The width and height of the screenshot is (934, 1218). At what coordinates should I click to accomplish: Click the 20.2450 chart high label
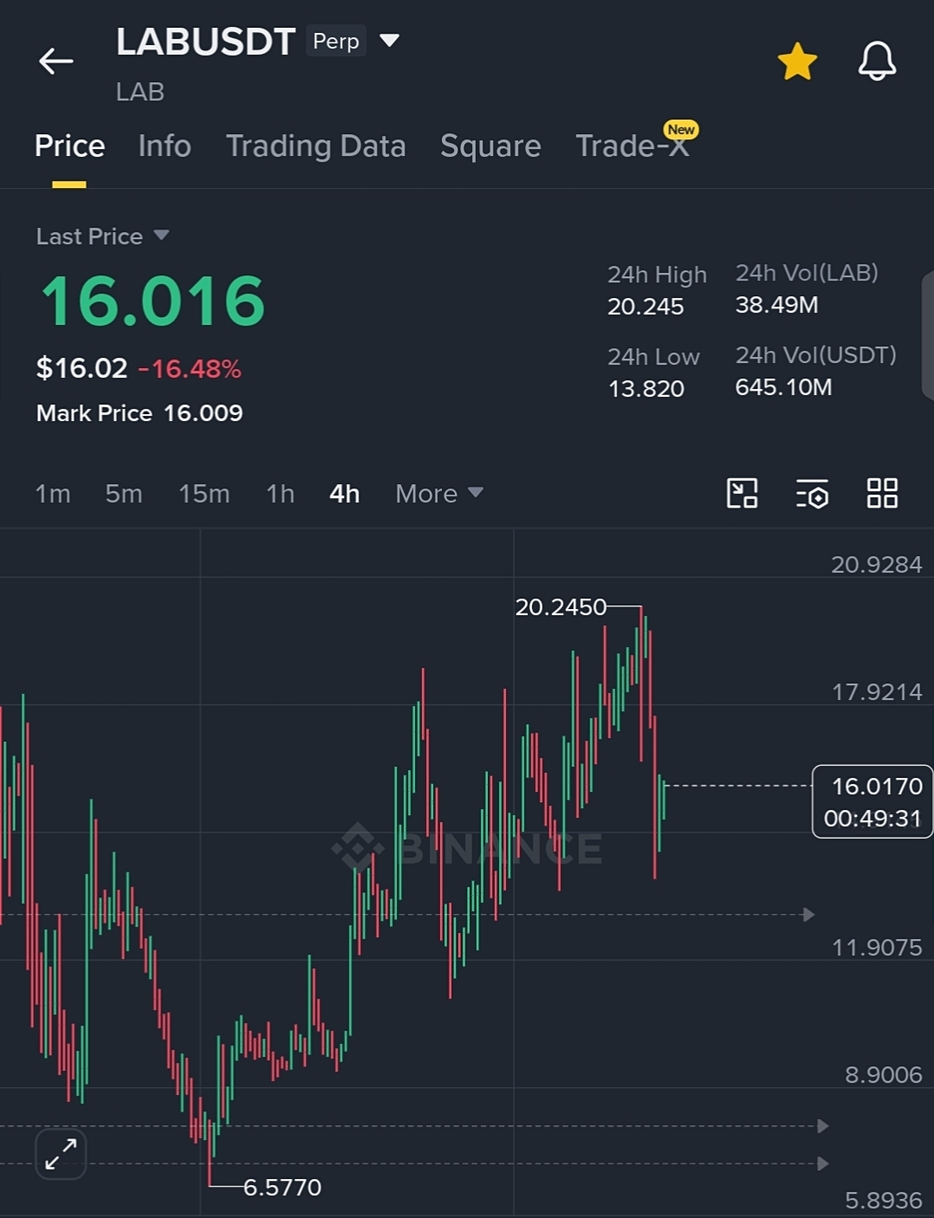[x=561, y=607]
